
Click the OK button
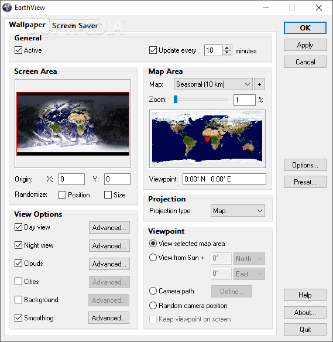[x=305, y=28]
